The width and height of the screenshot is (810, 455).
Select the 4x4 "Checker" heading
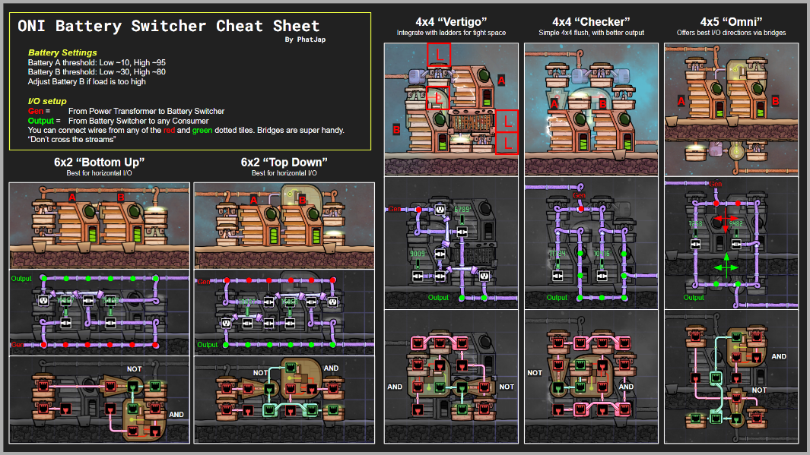point(591,22)
